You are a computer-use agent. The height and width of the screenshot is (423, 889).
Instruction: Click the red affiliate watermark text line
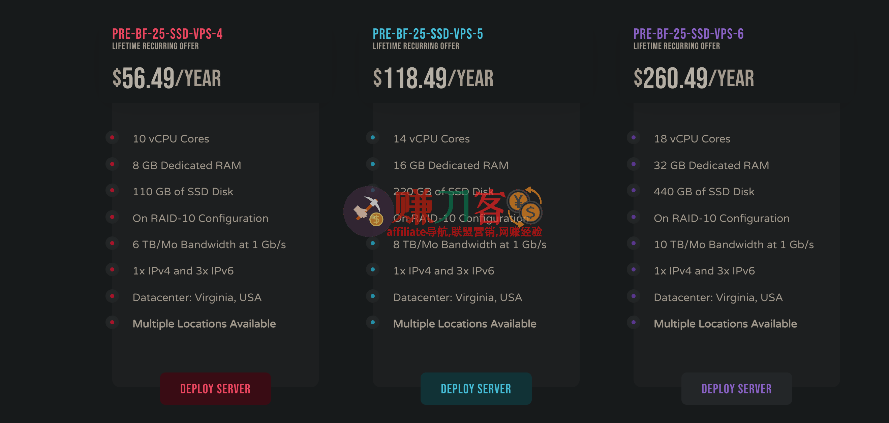click(x=464, y=232)
